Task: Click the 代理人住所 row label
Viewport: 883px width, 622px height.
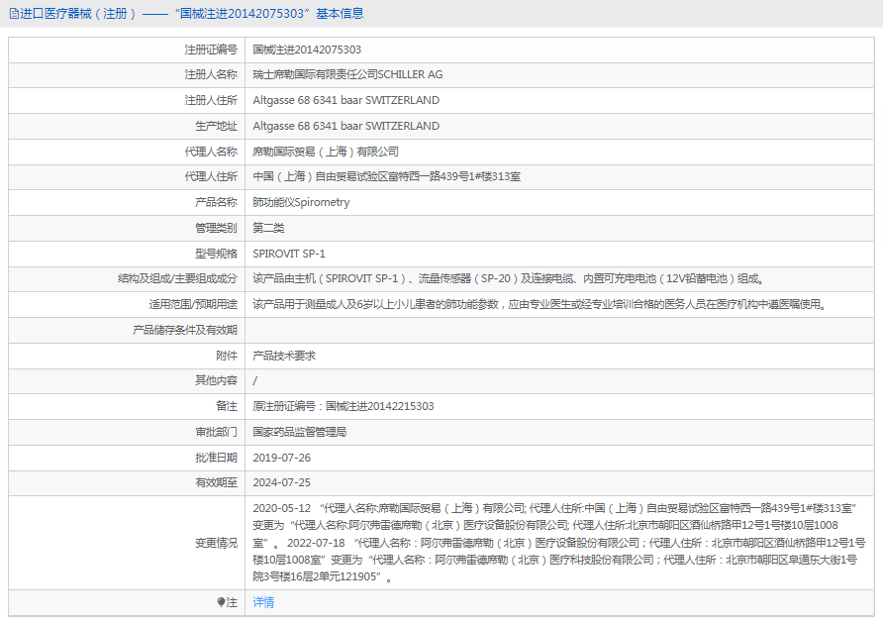Action: point(211,176)
